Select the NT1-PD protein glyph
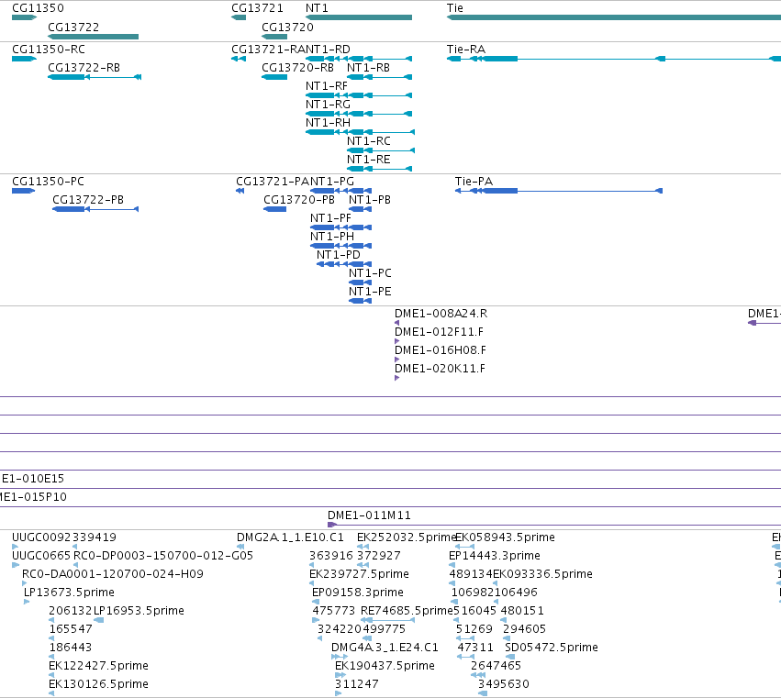 tap(344, 264)
